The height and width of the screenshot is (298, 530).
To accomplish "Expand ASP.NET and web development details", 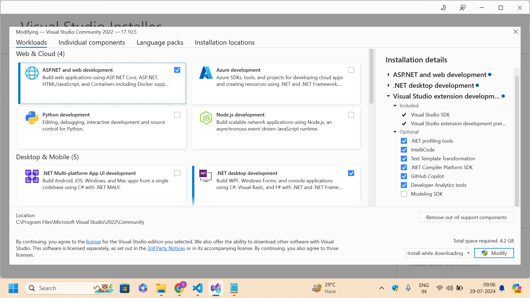I will click(x=388, y=75).
